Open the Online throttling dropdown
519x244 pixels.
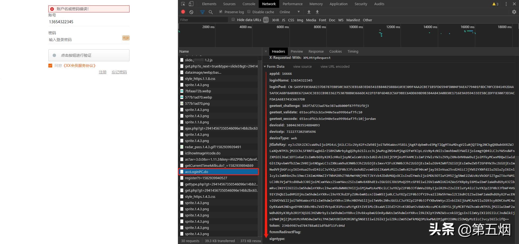click(x=290, y=12)
